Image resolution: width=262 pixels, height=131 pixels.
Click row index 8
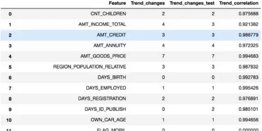(10, 99)
